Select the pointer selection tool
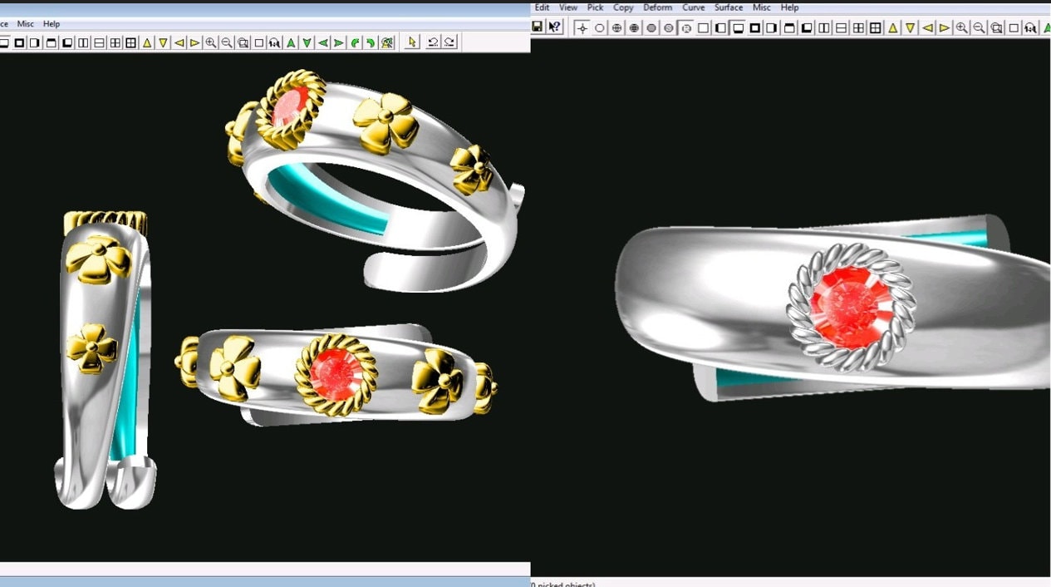1051x587 pixels. coord(413,42)
